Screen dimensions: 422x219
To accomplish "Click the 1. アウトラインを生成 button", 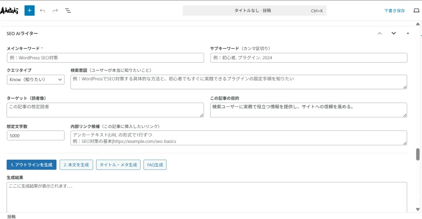I will 32,165.
